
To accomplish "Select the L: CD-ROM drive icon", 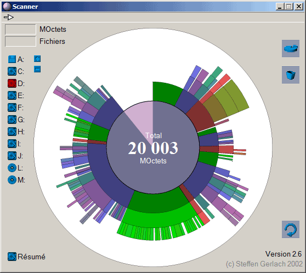I will click(x=12, y=168).
